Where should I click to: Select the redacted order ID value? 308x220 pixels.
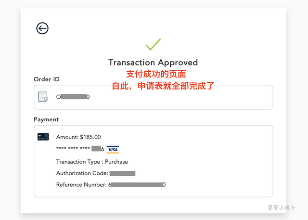73,97
